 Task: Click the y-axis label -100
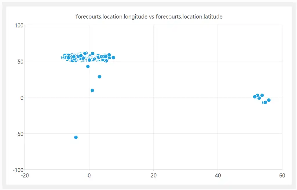18,170
